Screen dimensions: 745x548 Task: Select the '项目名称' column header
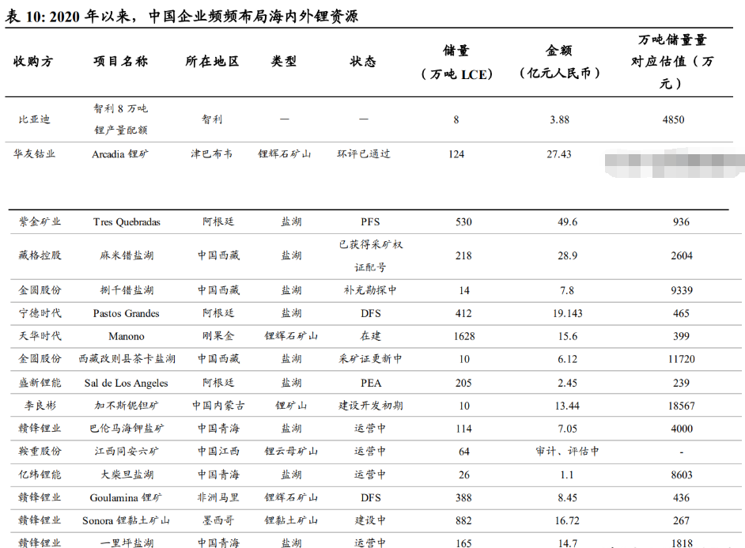121,61
